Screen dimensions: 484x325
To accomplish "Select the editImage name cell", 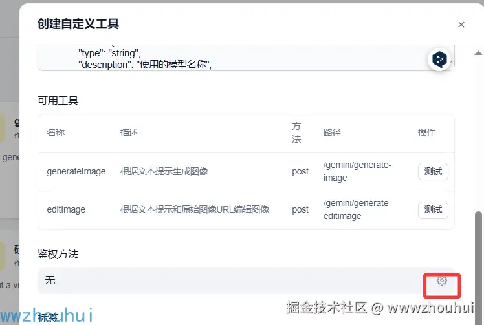I will pos(66,210).
